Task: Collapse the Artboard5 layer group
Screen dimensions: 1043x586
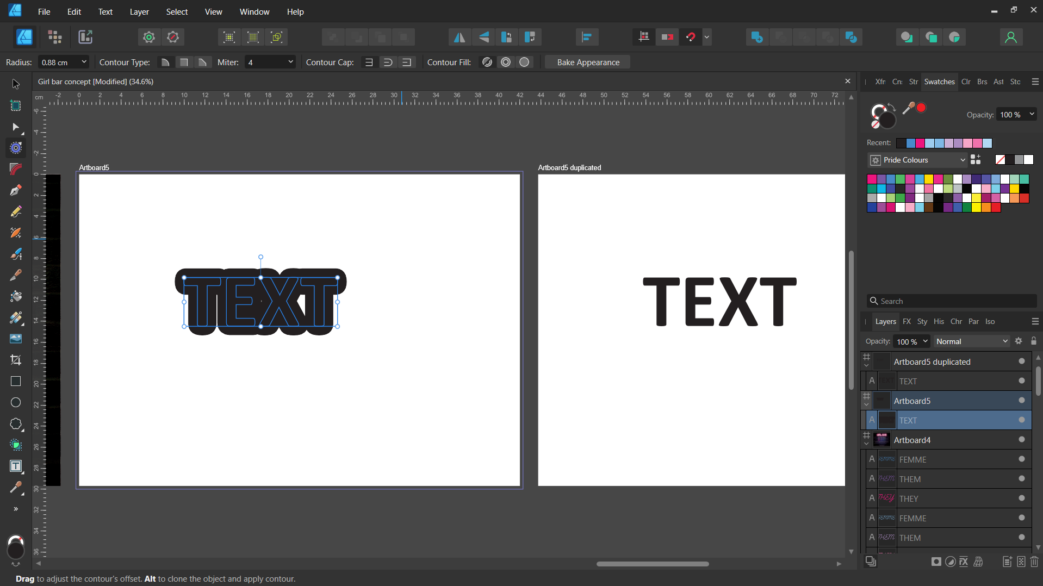Action: [866, 405]
